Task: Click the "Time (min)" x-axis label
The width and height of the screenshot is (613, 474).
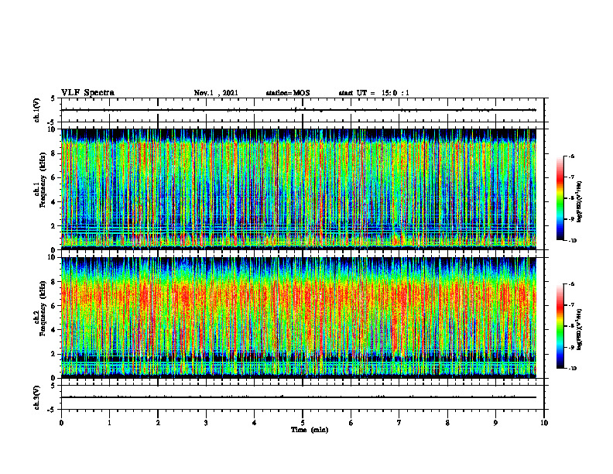Action: tap(310, 430)
